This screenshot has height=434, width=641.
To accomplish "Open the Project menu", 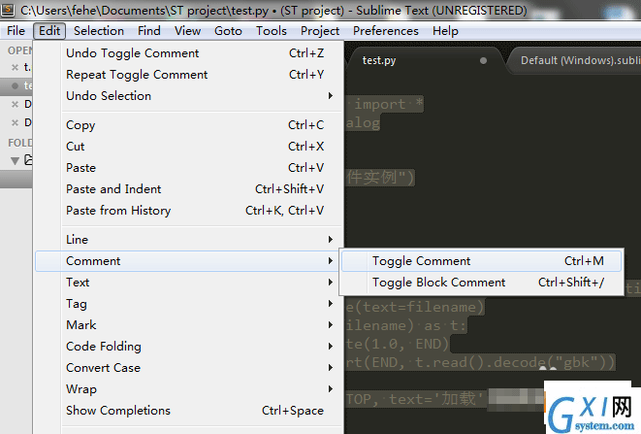I will point(320,31).
